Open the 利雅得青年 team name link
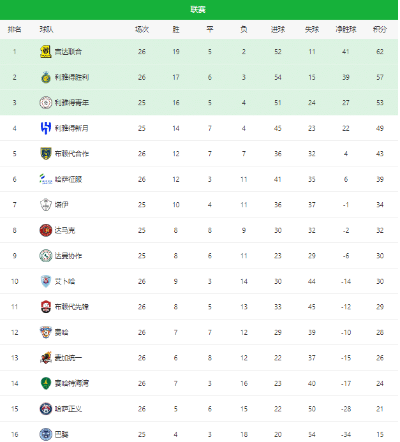 [71, 103]
